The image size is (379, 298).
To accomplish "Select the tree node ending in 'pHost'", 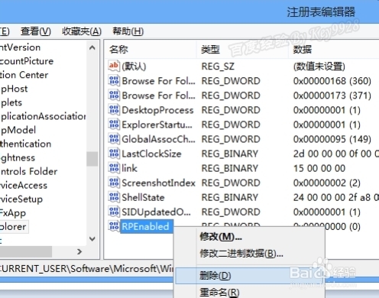I will (x=14, y=89).
